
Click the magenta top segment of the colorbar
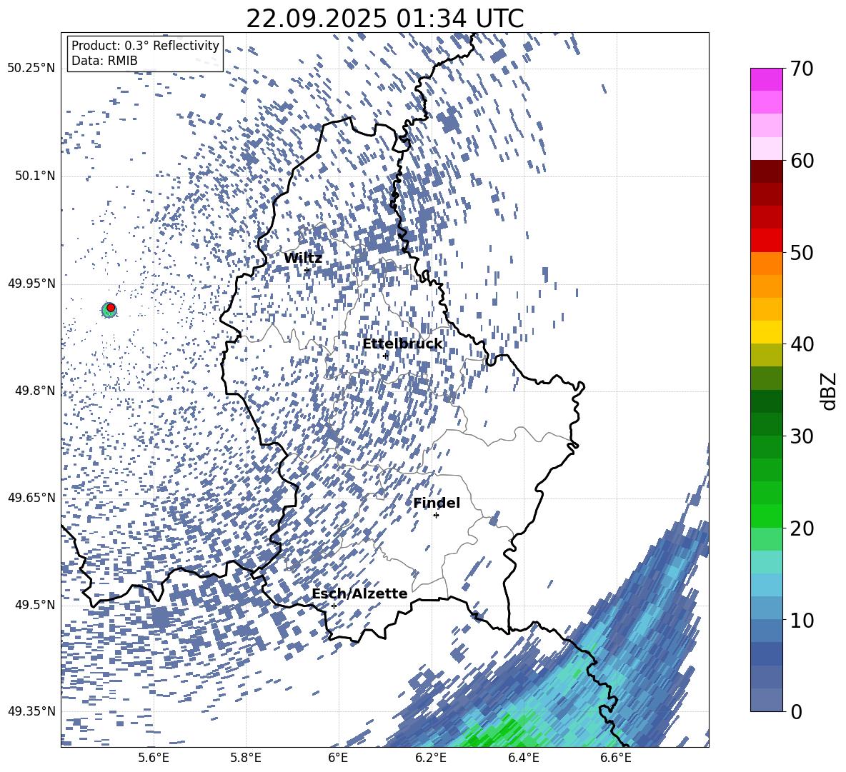pyautogui.click(x=766, y=80)
